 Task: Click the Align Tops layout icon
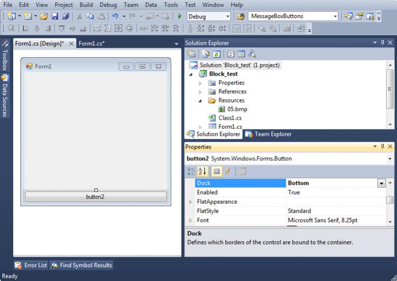coord(61,28)
